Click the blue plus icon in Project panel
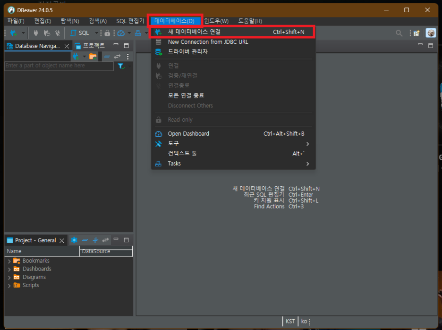 (95, 240)
